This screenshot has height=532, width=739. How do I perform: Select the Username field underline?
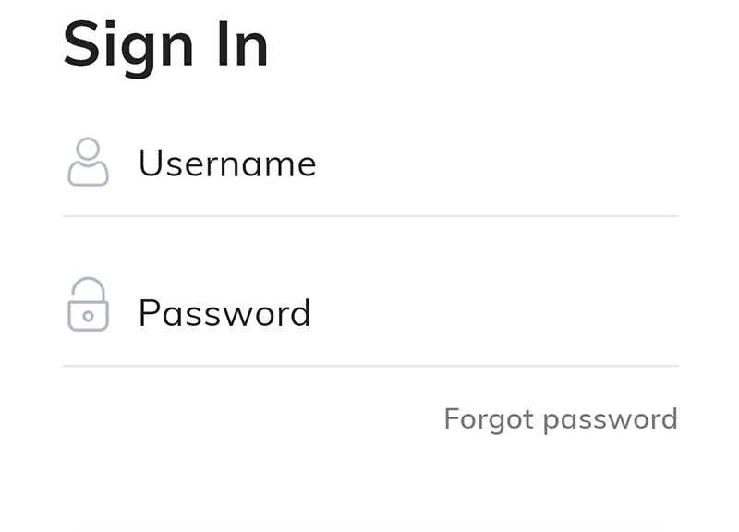point(371,216)
